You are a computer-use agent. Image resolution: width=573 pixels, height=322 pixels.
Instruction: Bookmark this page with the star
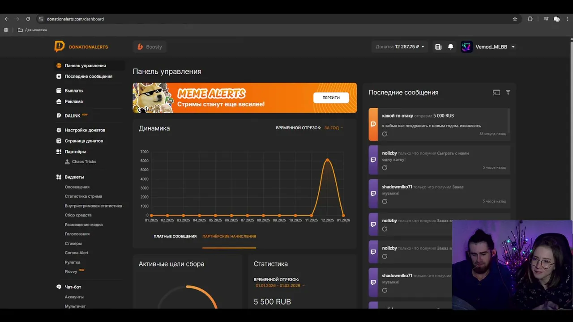point(515,19)
